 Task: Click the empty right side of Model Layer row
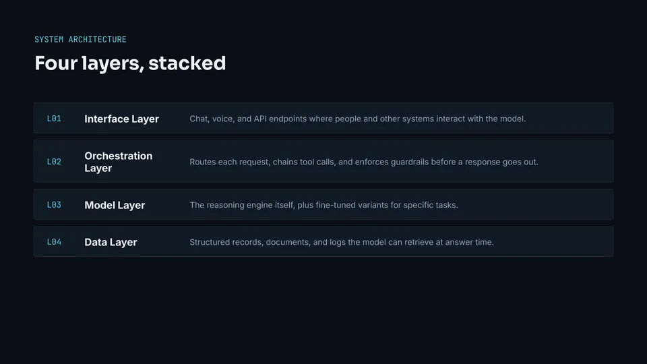click(536, 205)
